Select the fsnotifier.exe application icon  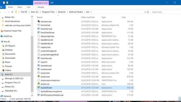click(x=39, y=29)
